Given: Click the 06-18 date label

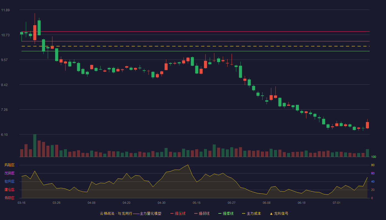Looking at the screenshot, I should [x=302, y=203].
